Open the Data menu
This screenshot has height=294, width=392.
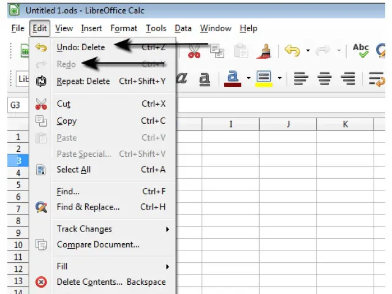click(x=183, y=29)
